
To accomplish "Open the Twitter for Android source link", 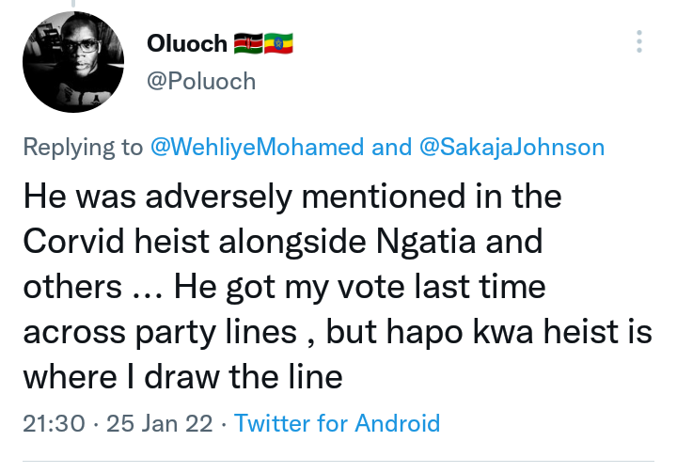I will (338, 422).
